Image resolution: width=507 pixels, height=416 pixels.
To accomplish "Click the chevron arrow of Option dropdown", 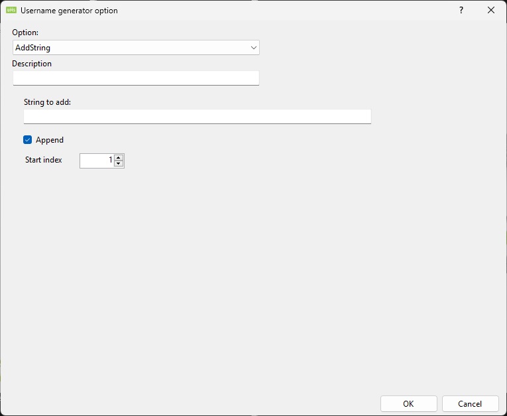I will pyautogui.click(x=253, y=48).
